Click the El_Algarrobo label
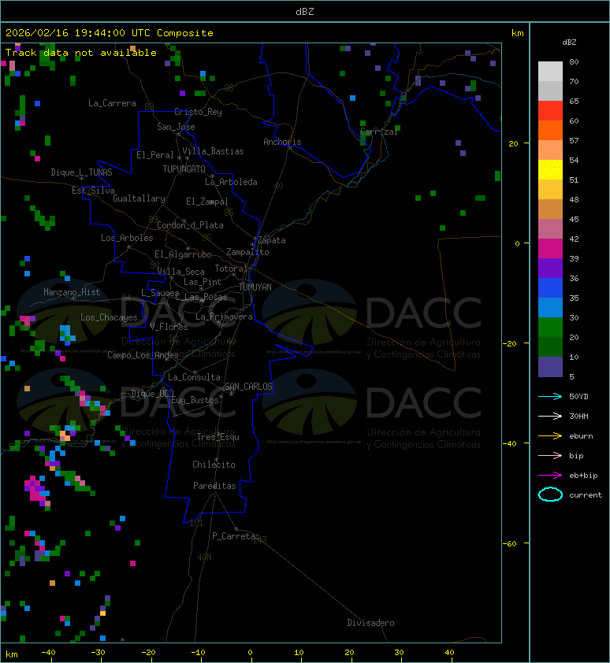Screen dimensions: 610x663 (x=183, y=254)
